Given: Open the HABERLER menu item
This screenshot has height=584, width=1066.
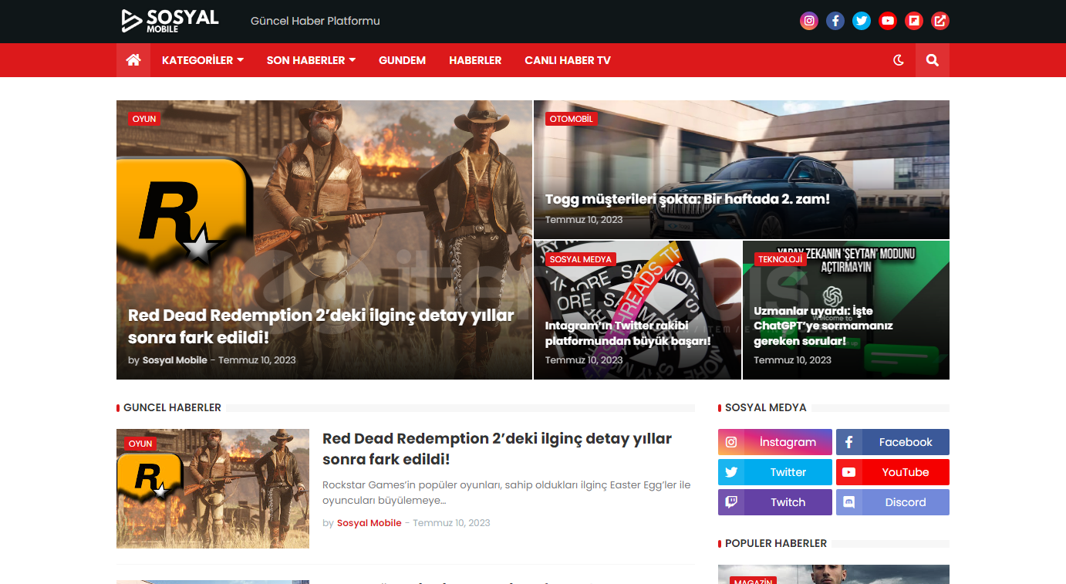Looking at the screenshot, I should tap(475, 60).
